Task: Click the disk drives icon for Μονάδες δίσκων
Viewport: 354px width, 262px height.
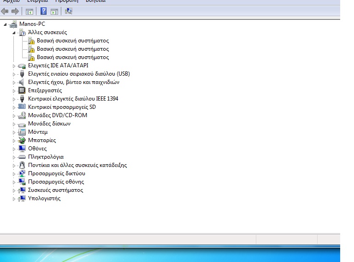Action: 22,124
